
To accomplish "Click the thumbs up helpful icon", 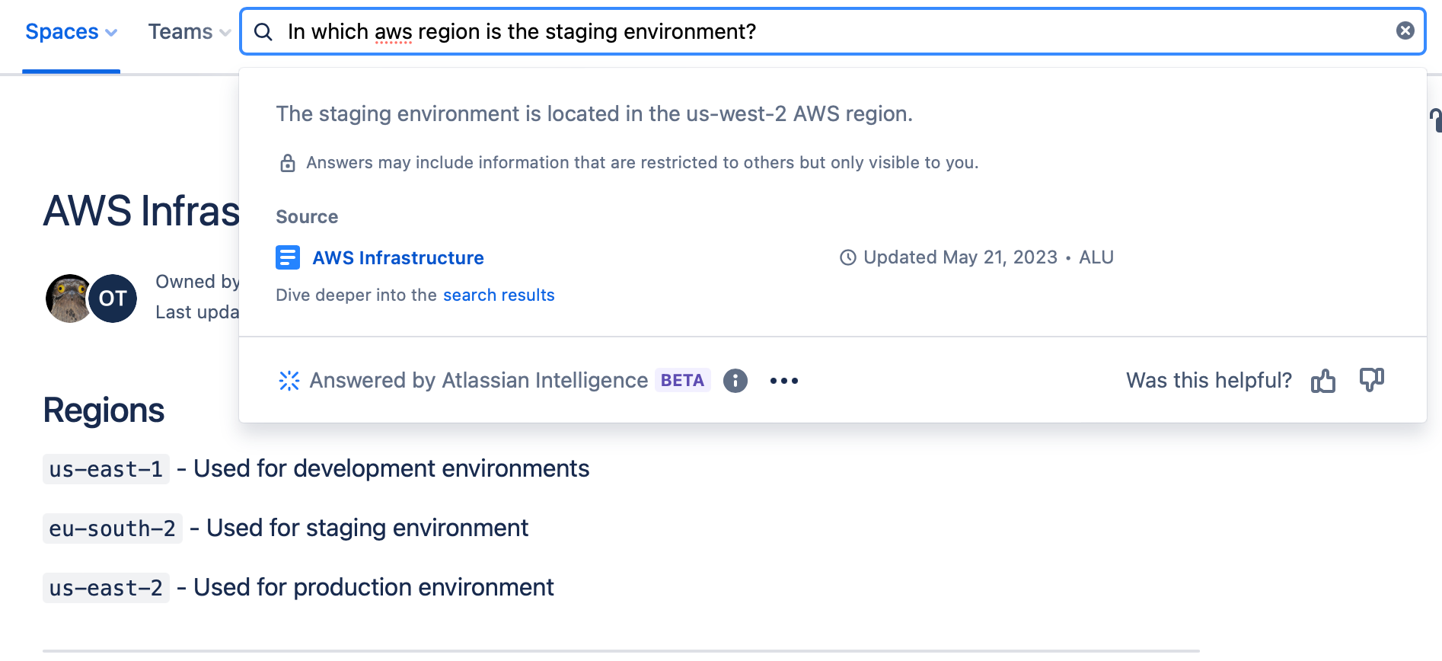I will coord(1323,380).
